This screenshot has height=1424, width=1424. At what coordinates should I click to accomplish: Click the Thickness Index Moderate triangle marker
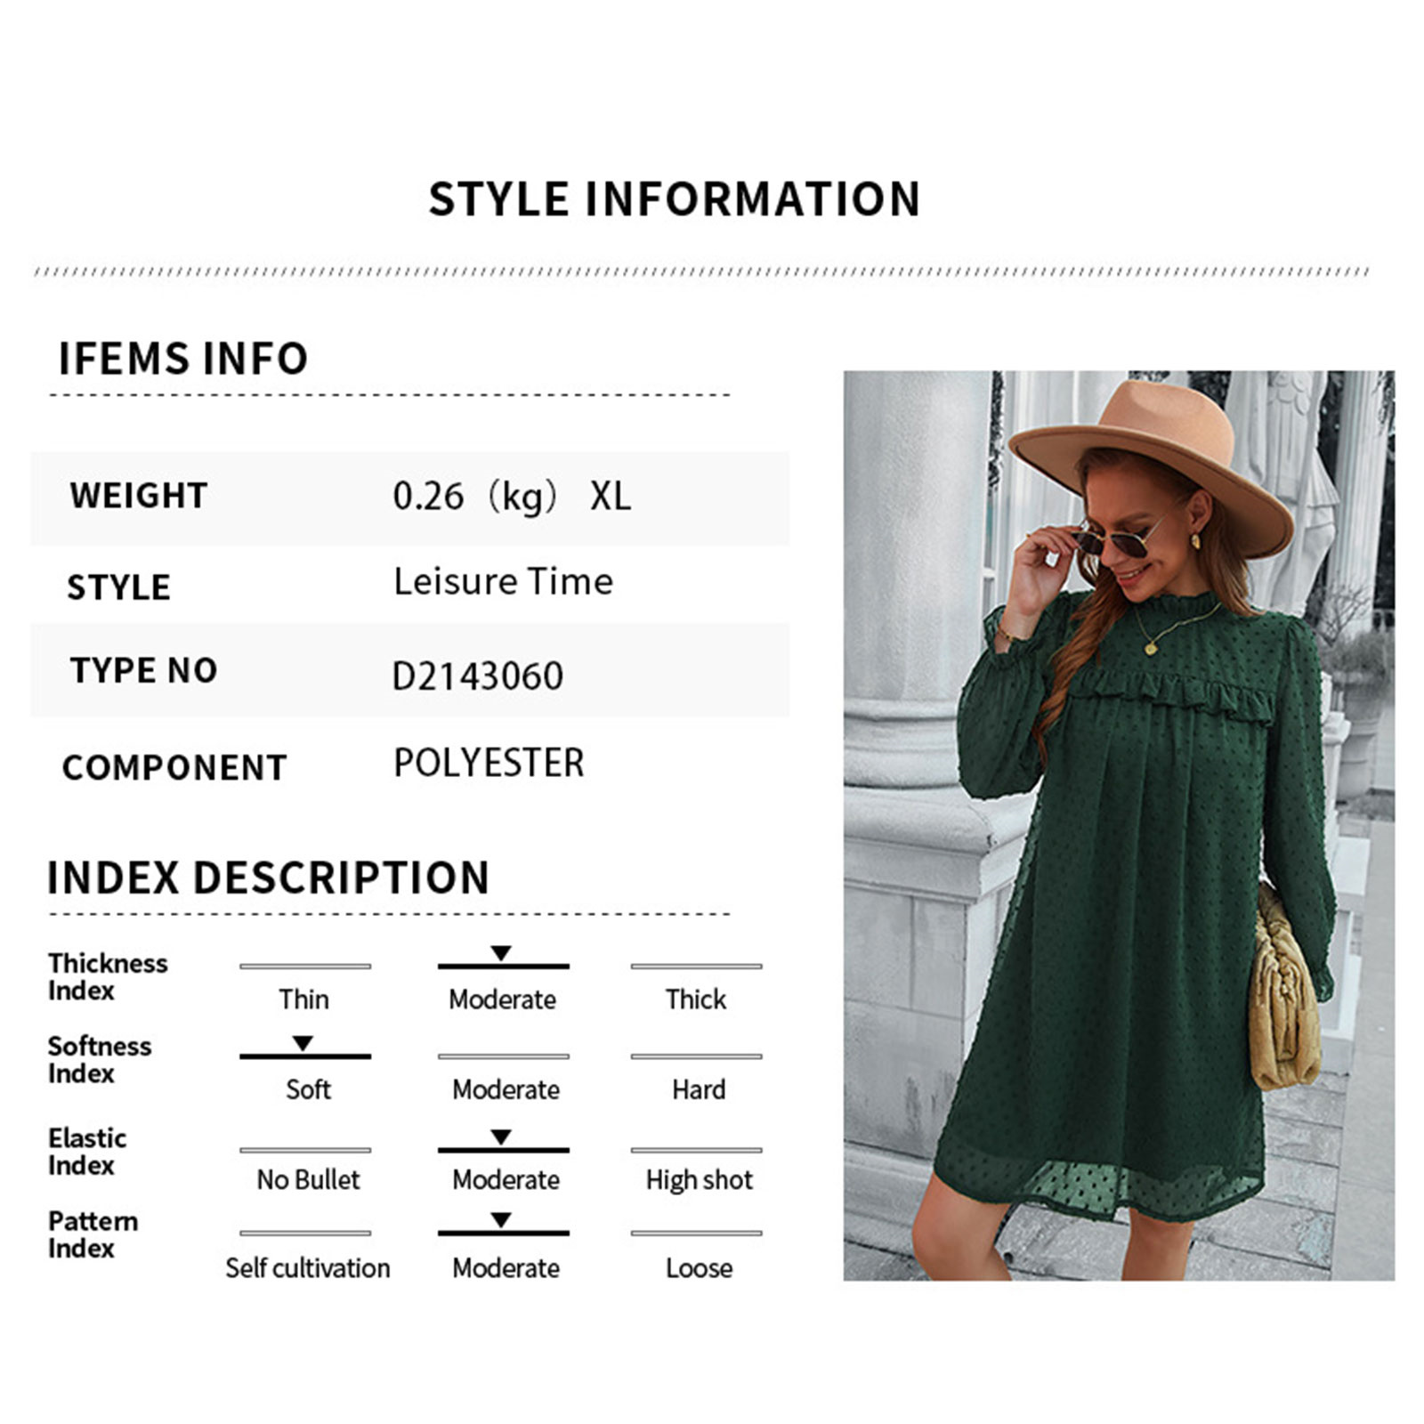[501, 953]
